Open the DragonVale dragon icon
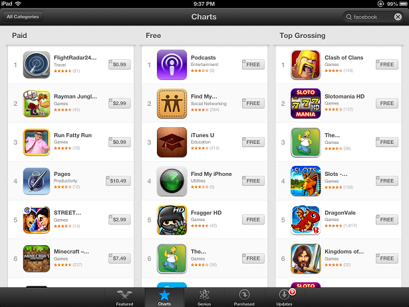 305,220
